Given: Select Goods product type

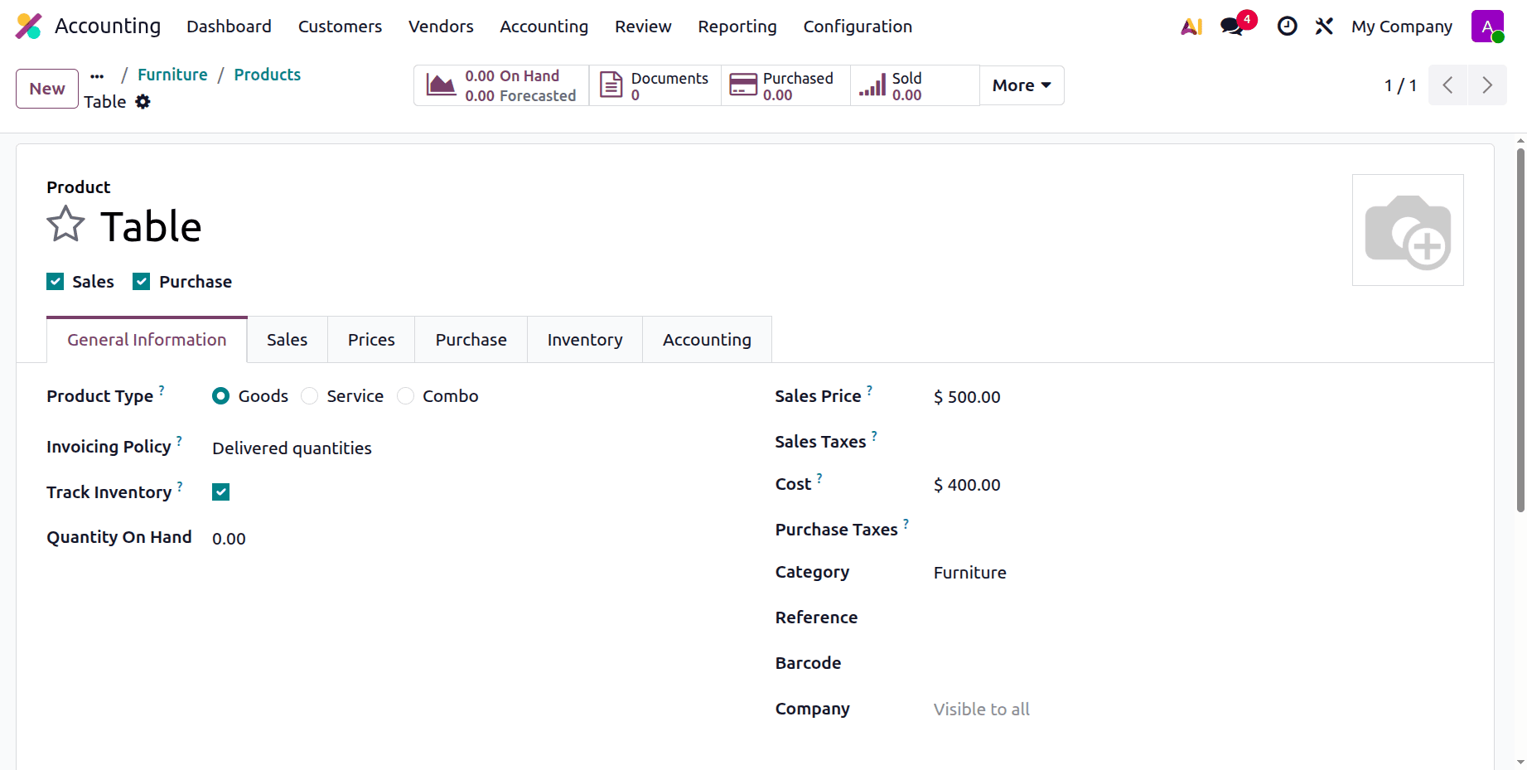Looking at the screenshot, I should [220, 396].
